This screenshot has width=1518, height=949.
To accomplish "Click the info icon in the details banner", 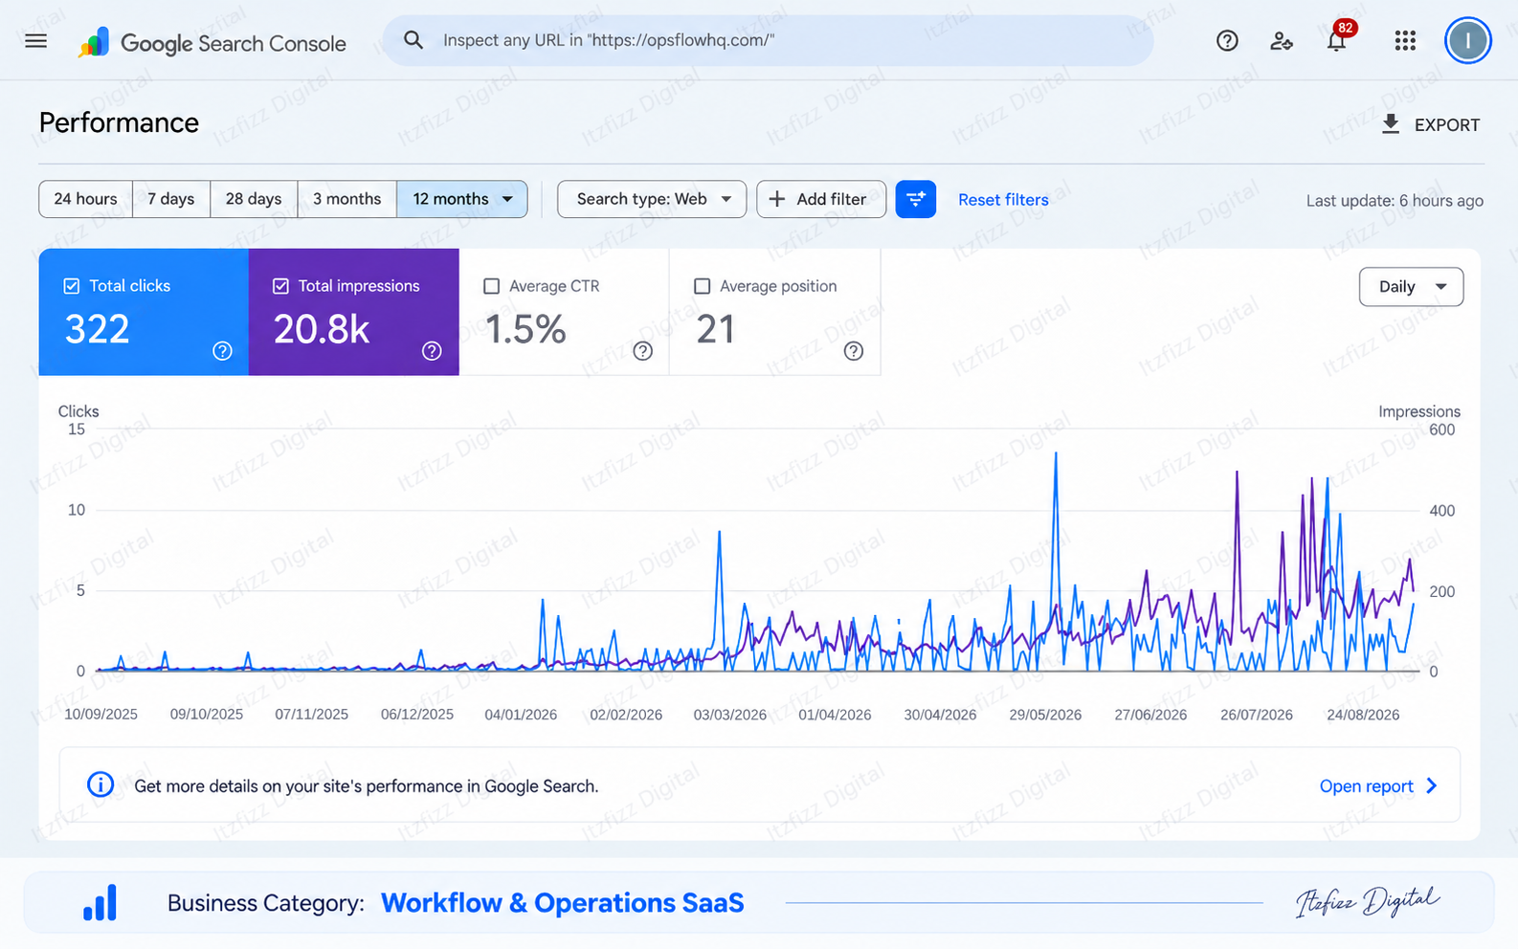I will pos(100,785).
